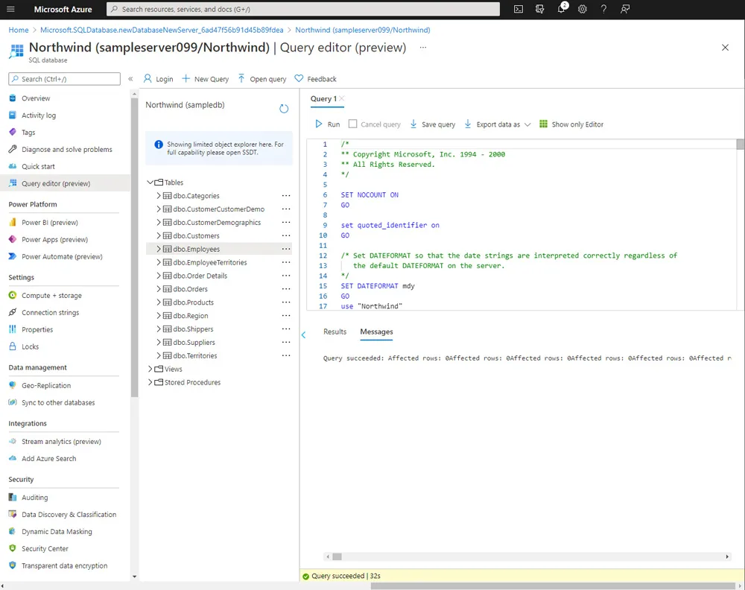Expand the dbo.Shippers table
Viewport: 745px width, 590px height.
point(159,329)
